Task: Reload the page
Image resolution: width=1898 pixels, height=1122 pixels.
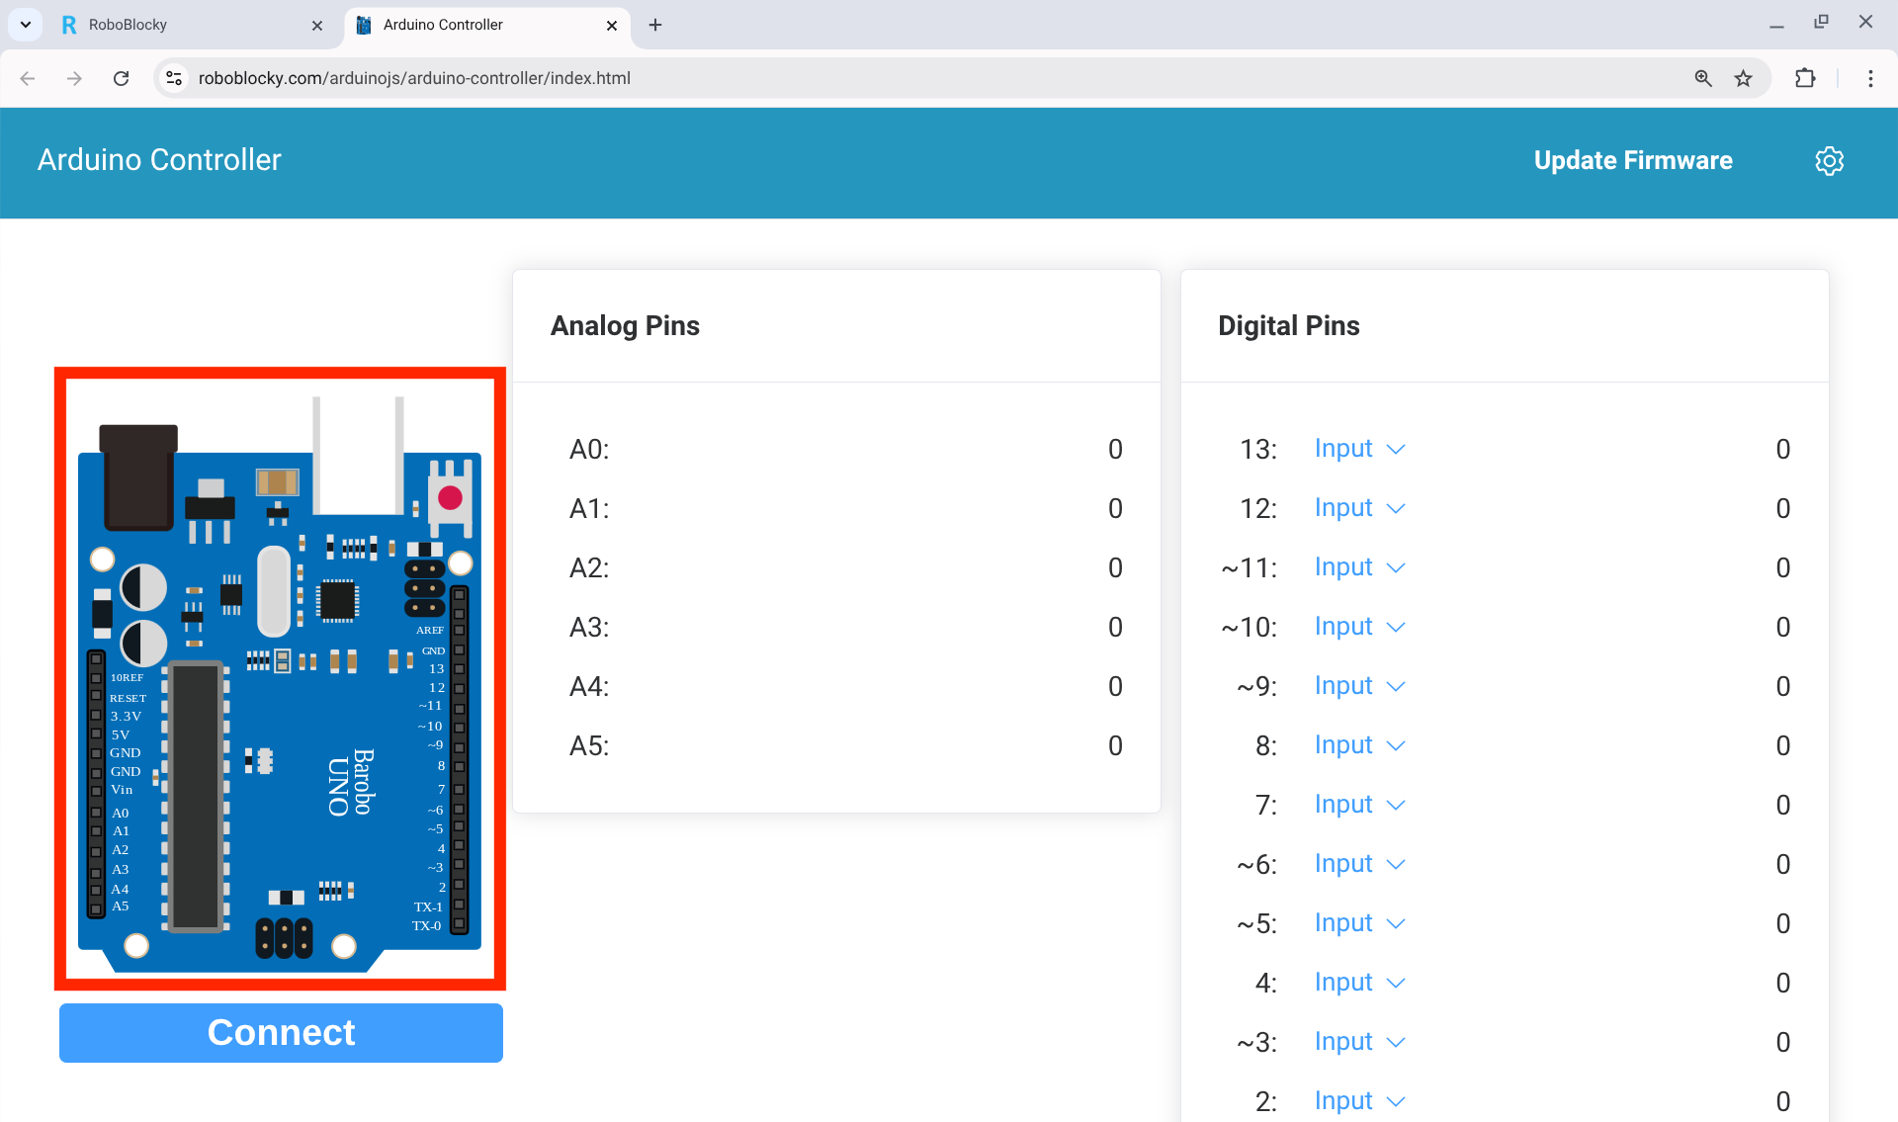Action: tap(121, 78)
